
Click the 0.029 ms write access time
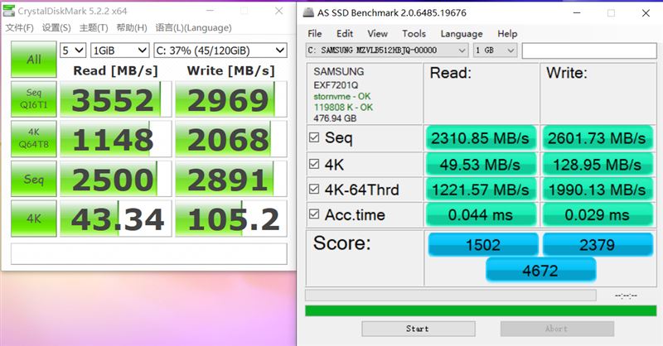point(597,214)
